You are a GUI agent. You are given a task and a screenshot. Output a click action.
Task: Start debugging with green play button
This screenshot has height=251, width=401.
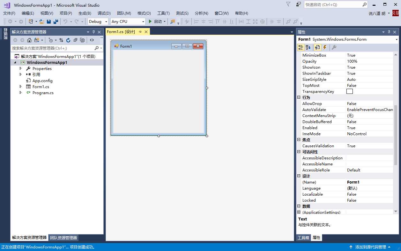click(x=150, y=21)
